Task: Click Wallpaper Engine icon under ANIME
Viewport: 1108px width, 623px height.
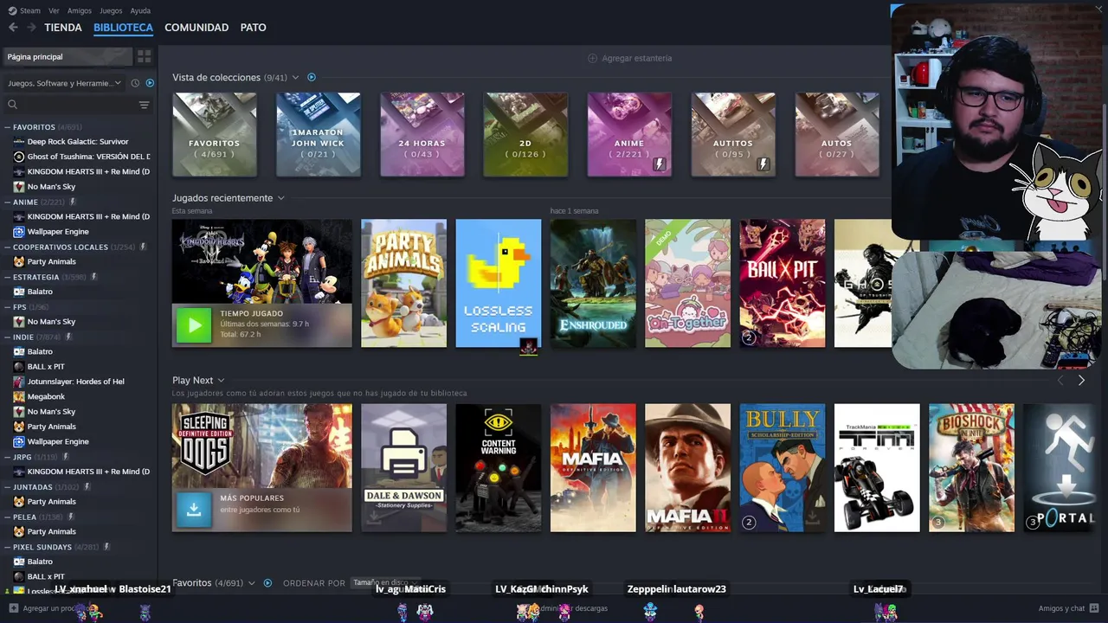Action: [x=19, y=232]
